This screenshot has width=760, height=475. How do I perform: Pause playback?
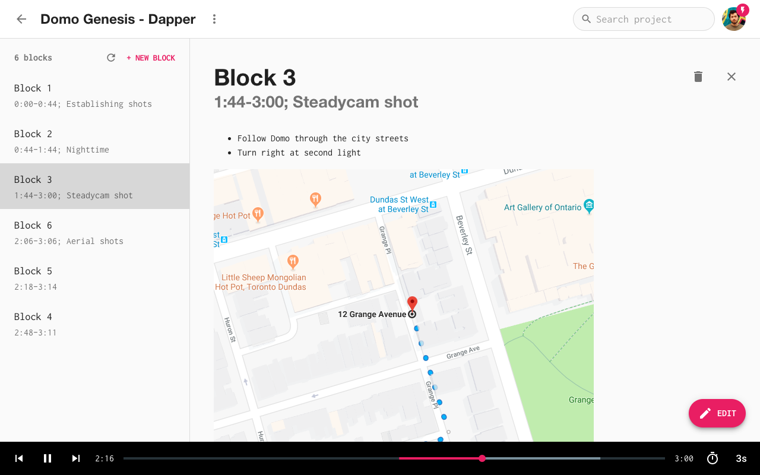pyautogui.click(x=47, y=458)
